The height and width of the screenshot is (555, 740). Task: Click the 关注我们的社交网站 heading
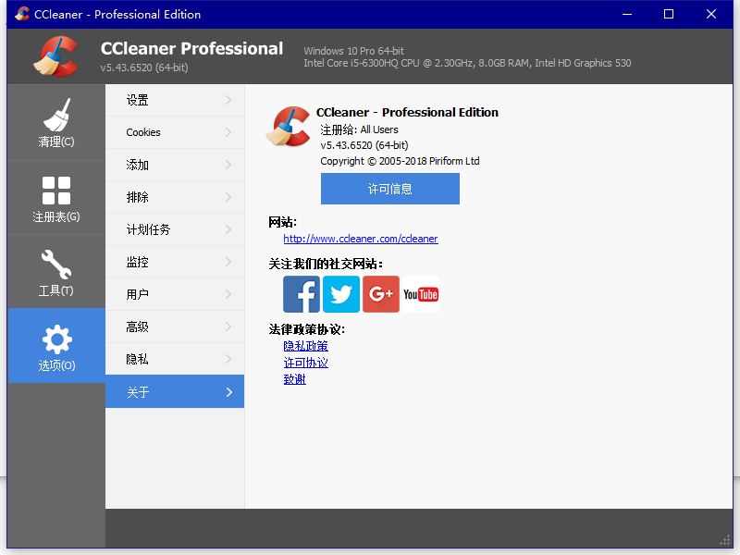pos(326,264)
